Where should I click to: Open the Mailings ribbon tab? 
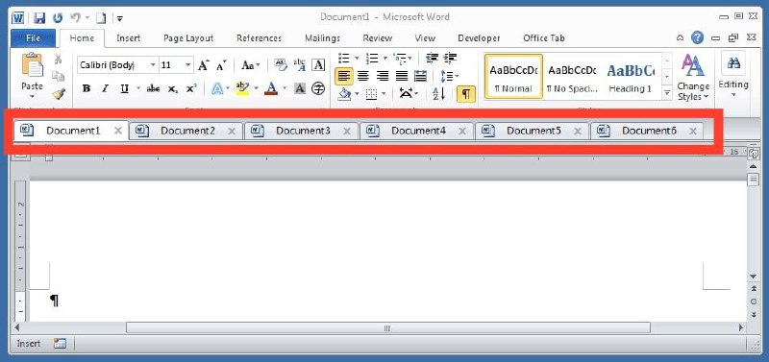[322, 38]
